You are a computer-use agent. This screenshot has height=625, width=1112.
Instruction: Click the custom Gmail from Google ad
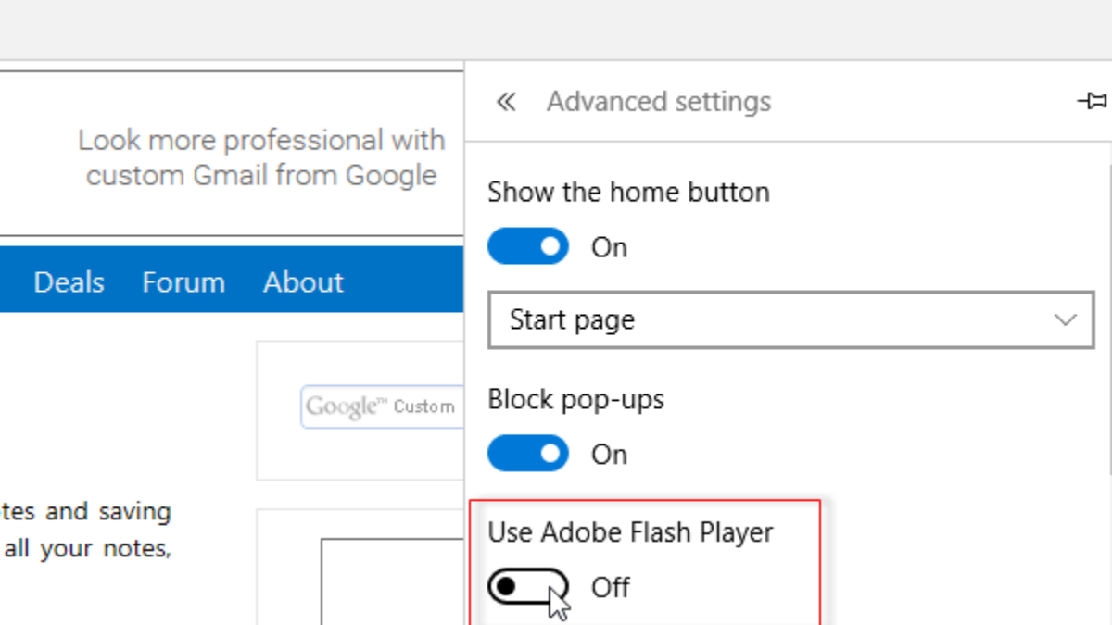tap(261, 157)
